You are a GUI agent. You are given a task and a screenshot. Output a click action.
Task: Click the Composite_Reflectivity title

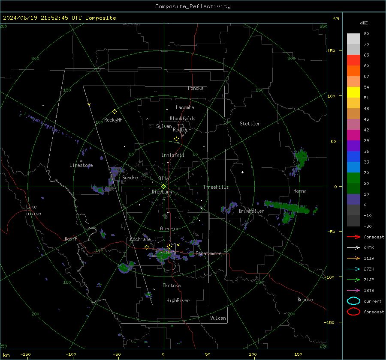click(x=193, y=6)
